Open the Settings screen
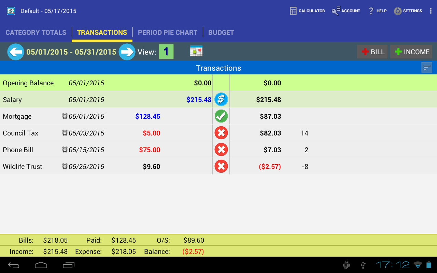The height and width of the screenshot is (273, 437). [408, 11]
